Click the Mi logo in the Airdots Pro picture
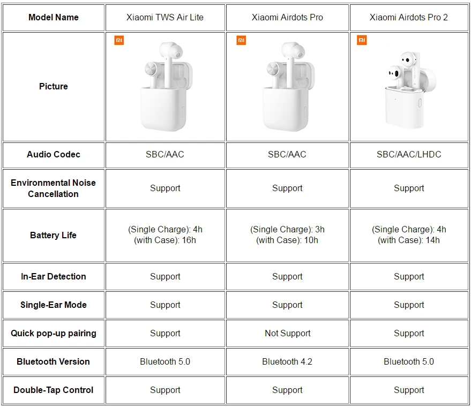The image size is (471, 408). [241, 41]
